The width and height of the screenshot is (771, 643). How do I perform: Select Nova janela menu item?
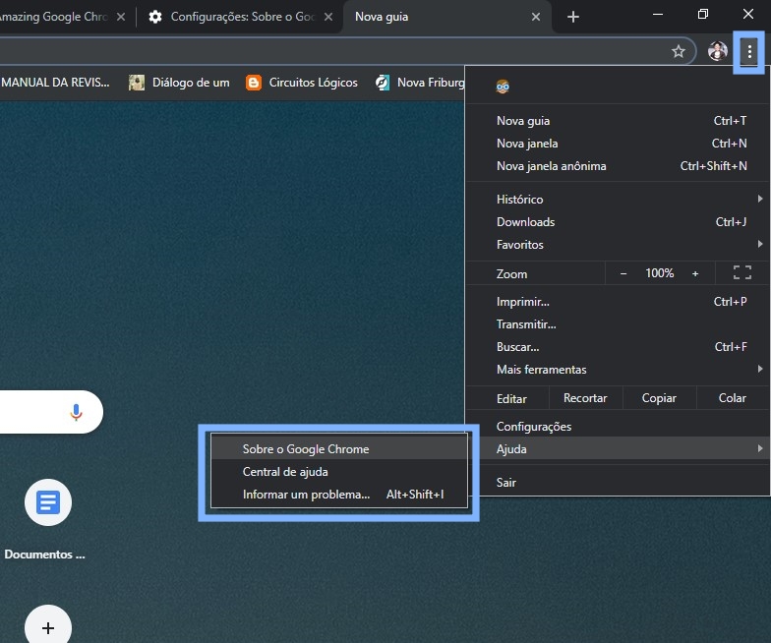618,144
